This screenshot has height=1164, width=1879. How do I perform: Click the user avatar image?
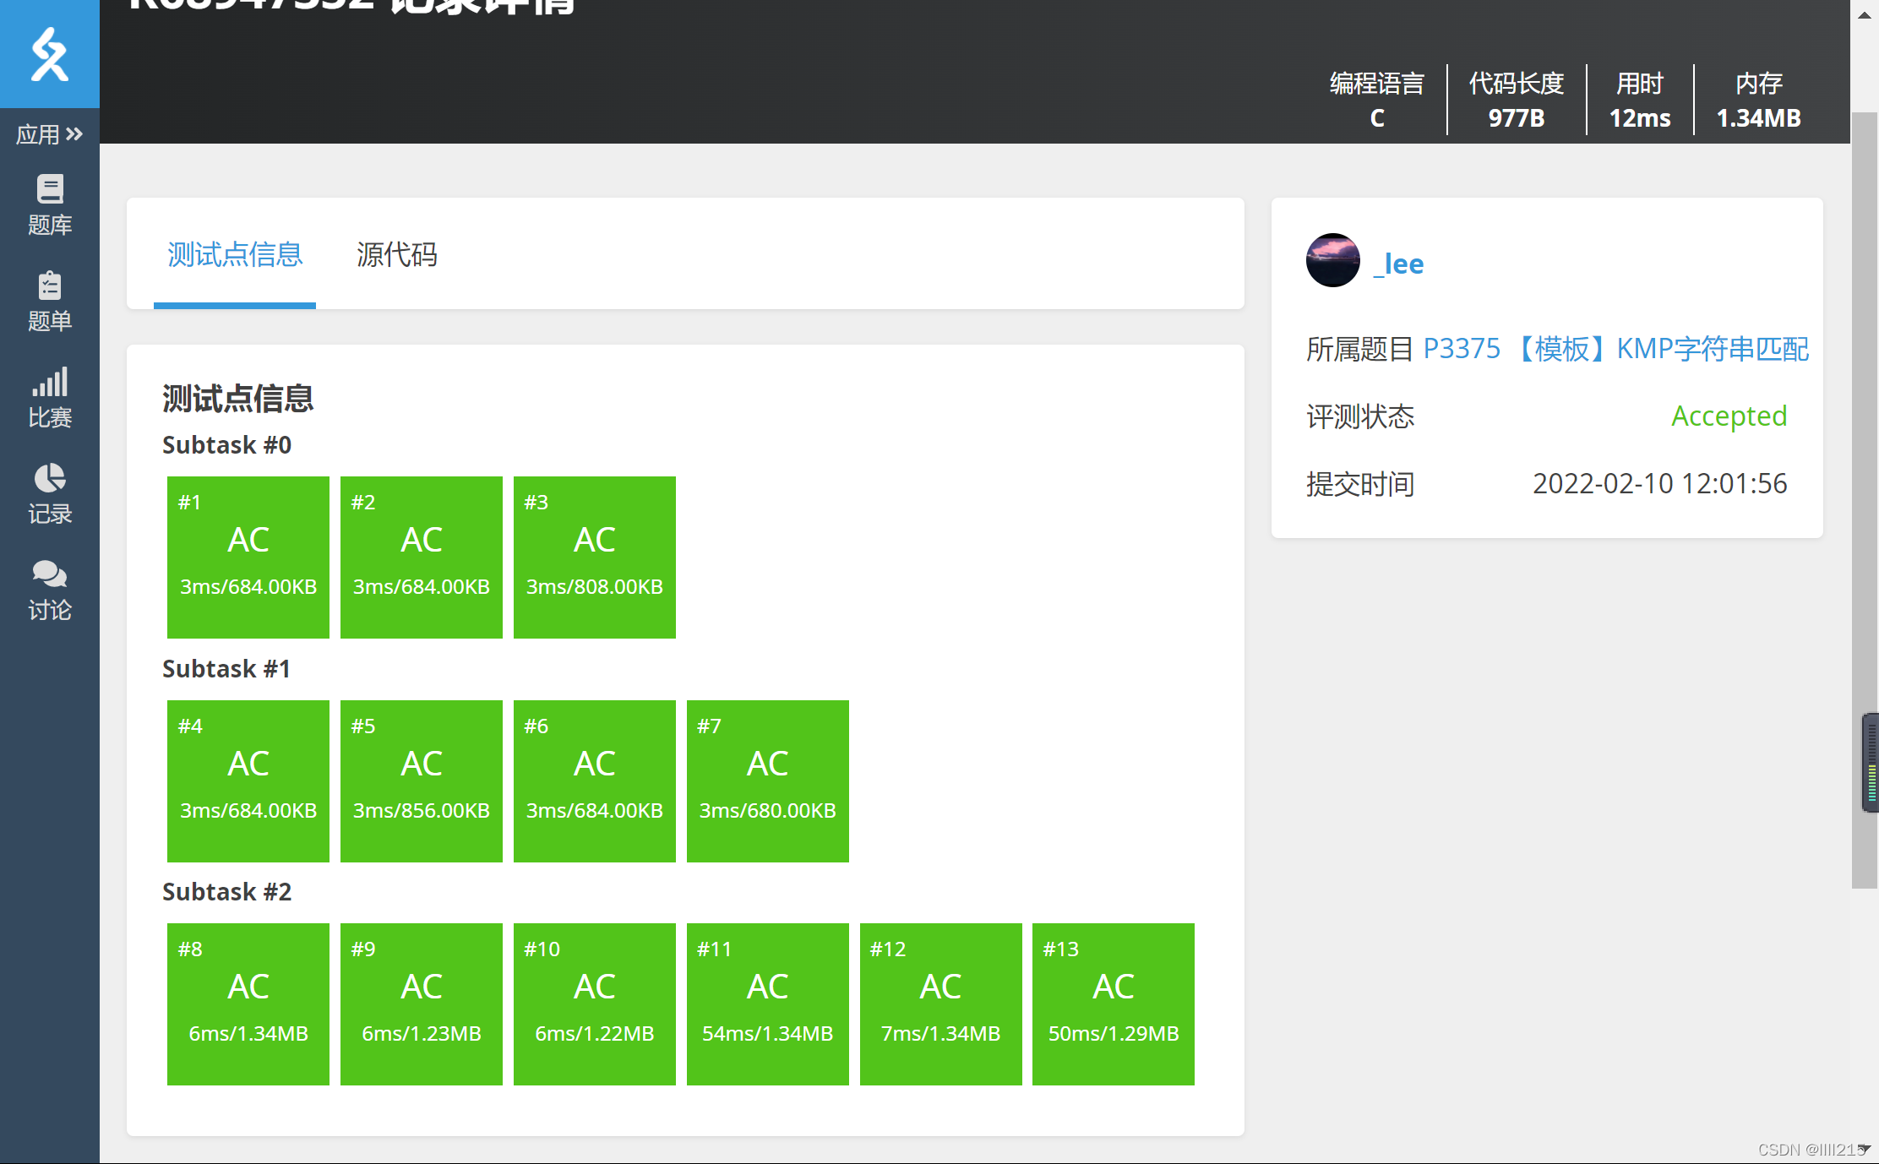pyautogui.click(x=1332, y=260)
